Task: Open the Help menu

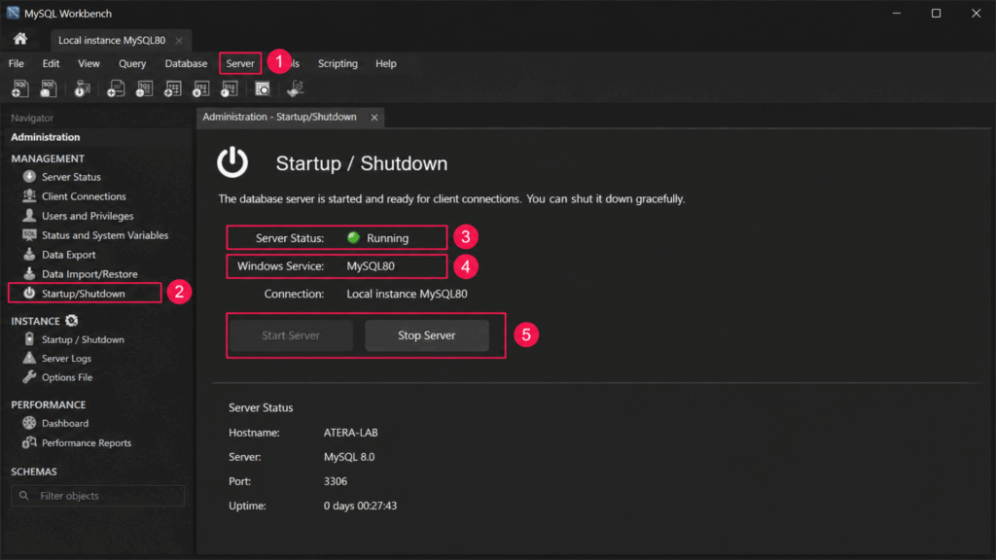Action: 385,63
